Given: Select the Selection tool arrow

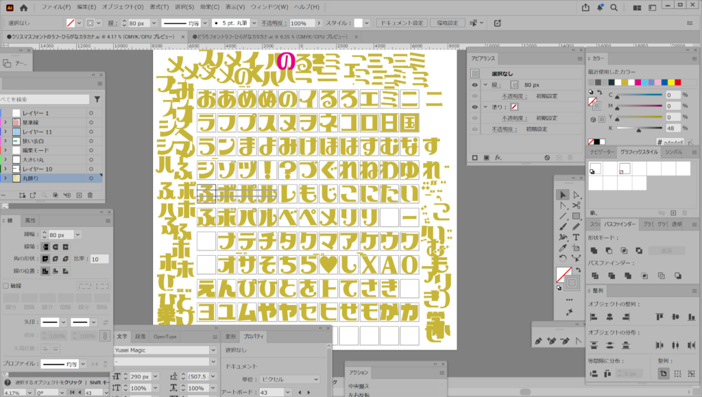Looking at the screenshot, I should pos(562,195).
